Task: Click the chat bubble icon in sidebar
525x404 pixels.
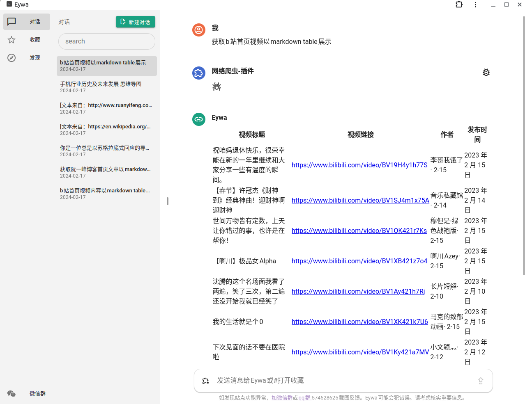Action: pyautogui.click(x=12, y=22)
